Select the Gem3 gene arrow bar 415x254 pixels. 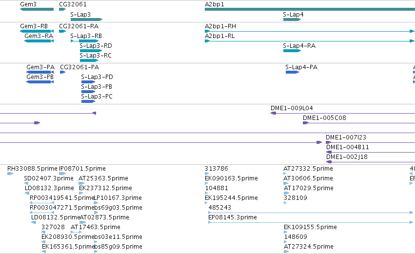click(x=37, y=9)
